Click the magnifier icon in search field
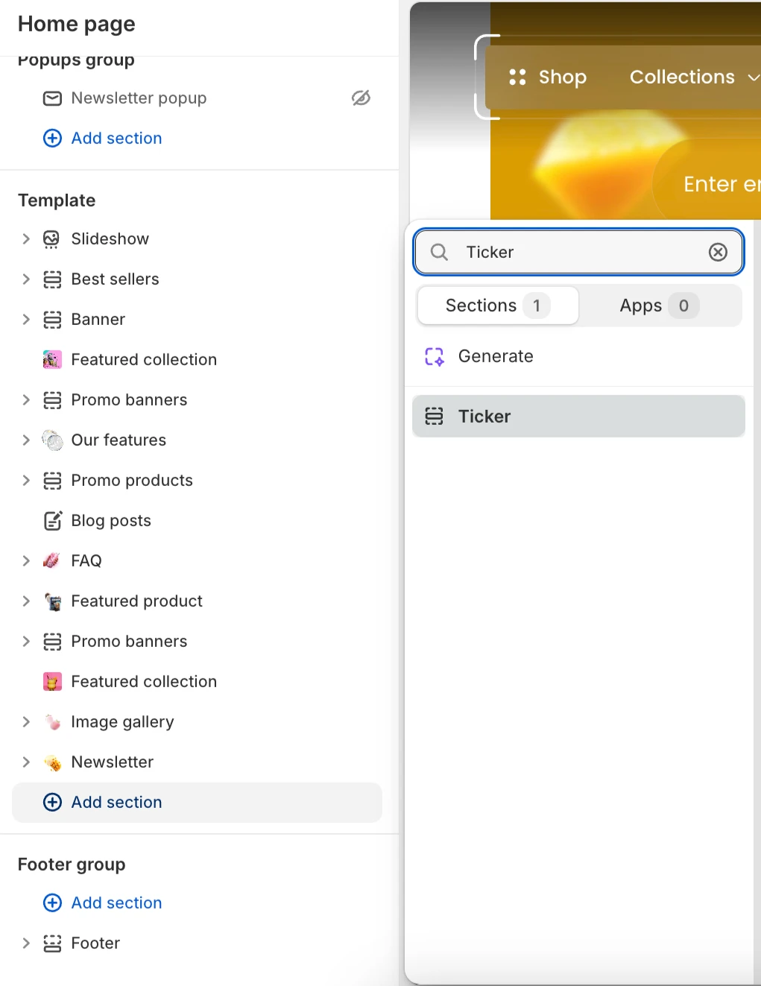761x986 pixels. coord(440,252)
